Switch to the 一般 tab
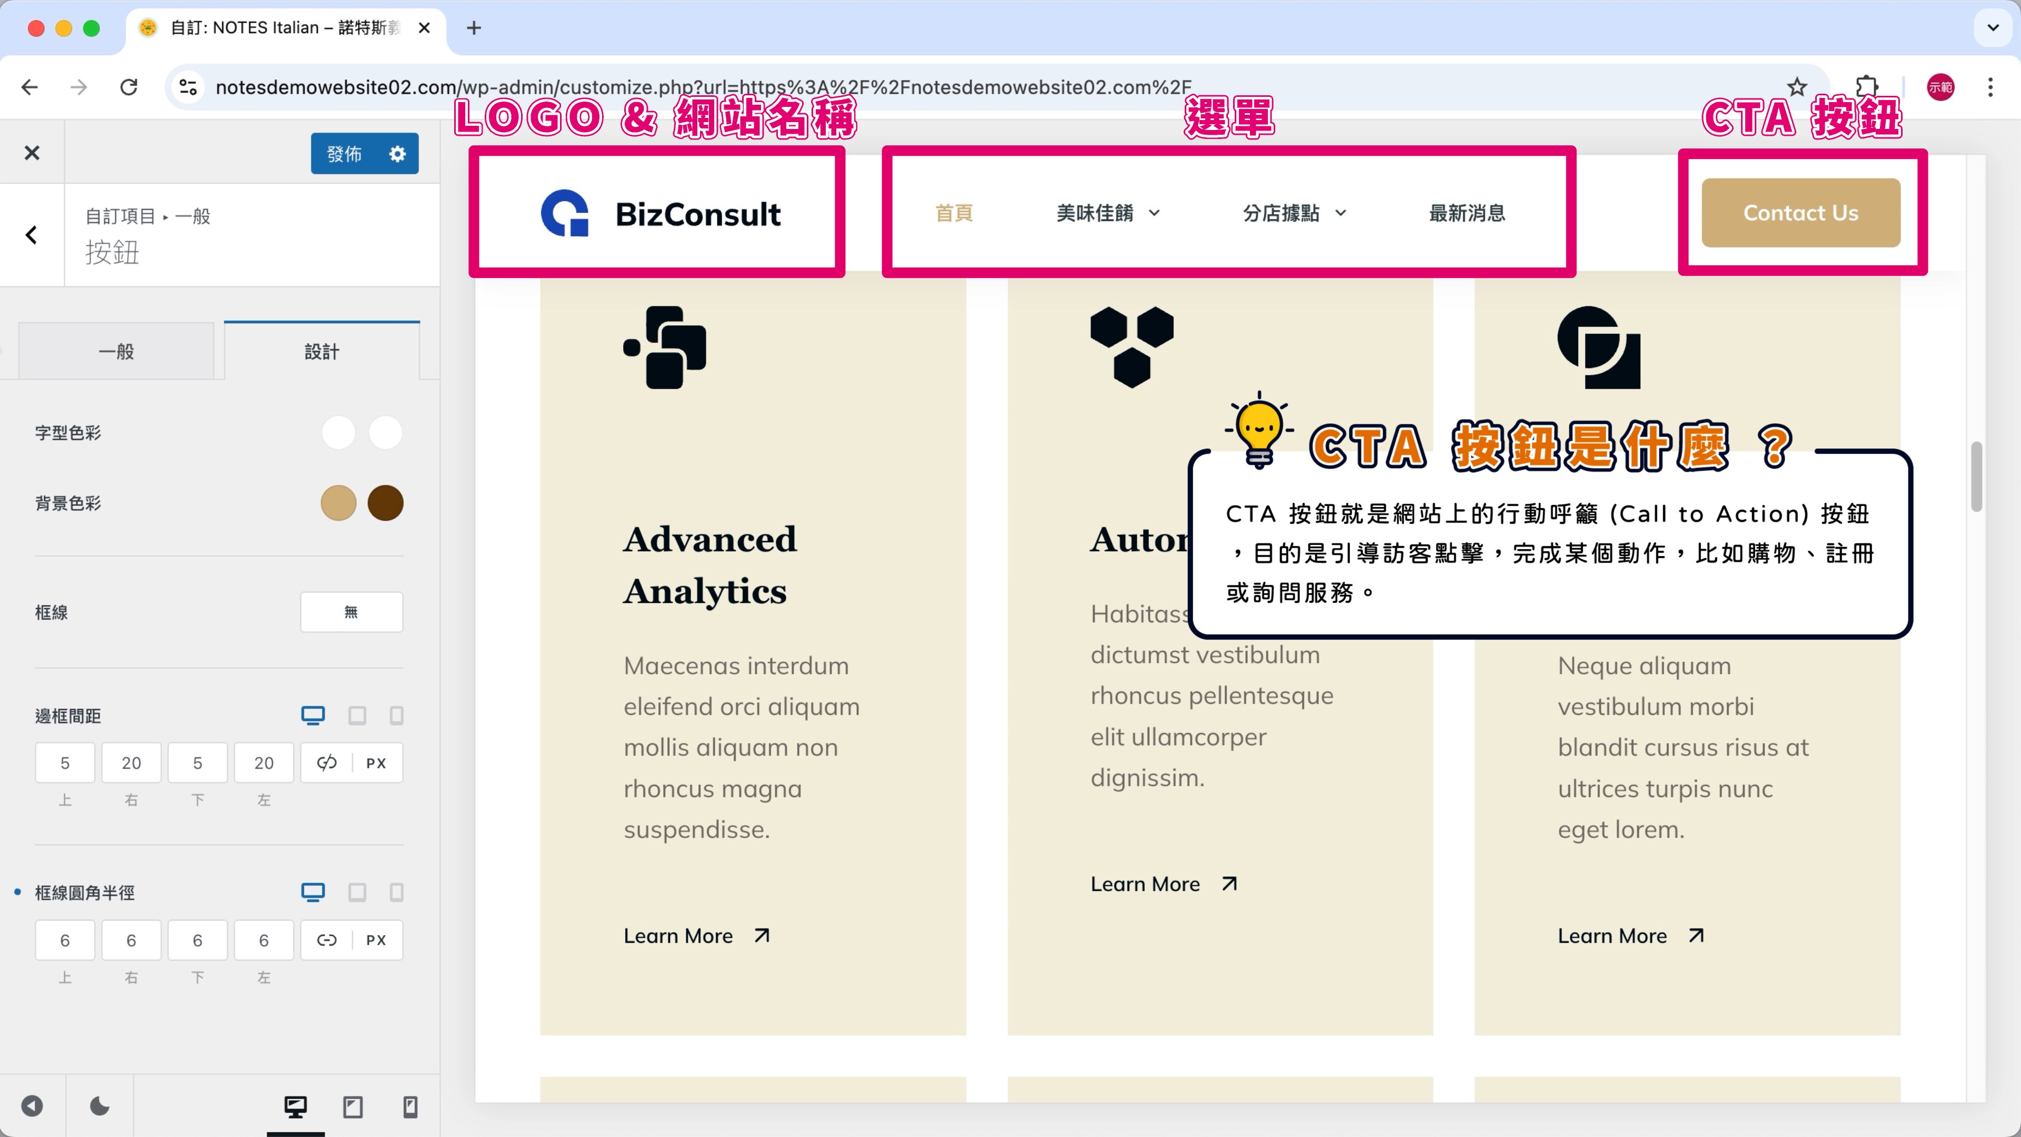 116,352
